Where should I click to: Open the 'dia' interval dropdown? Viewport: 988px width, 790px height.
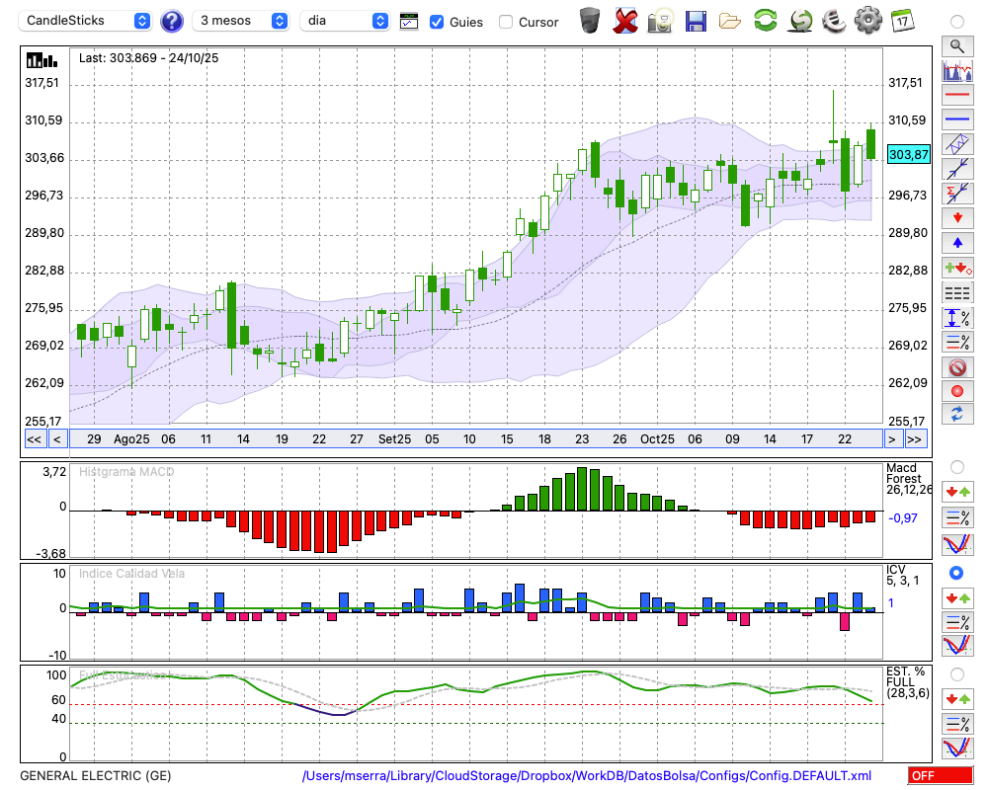pos(344,21)
